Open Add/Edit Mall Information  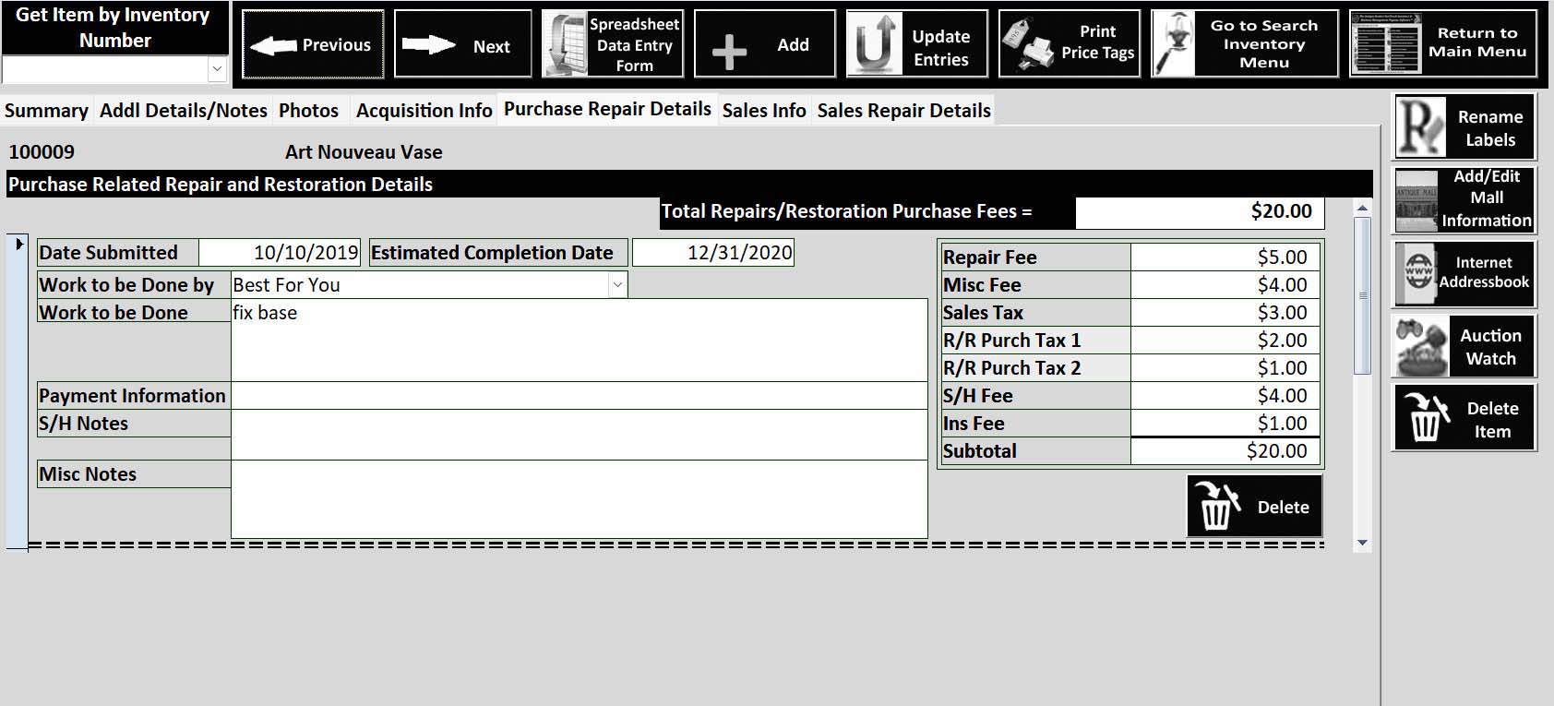click(1464, 199)
